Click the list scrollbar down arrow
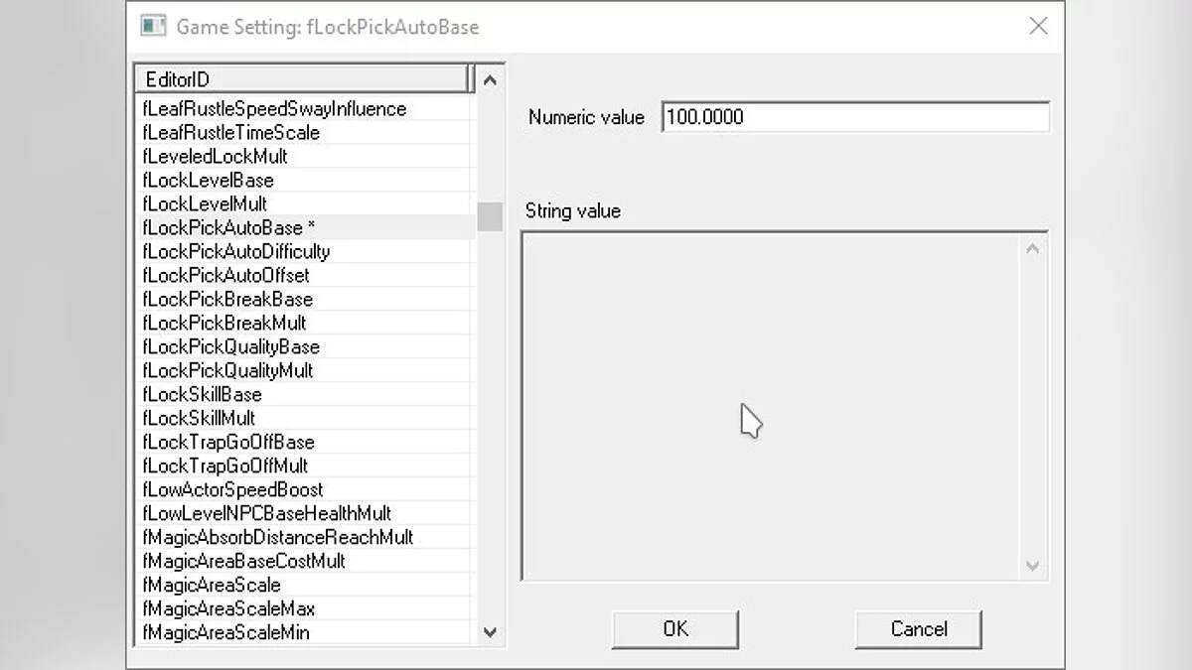1192x670 pixels. click(490, 631)
